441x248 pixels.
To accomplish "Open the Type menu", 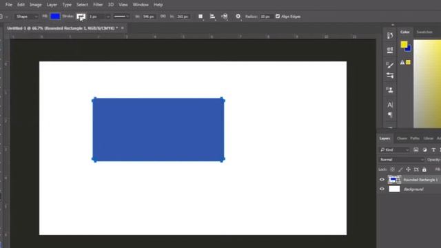I will 67,5.
